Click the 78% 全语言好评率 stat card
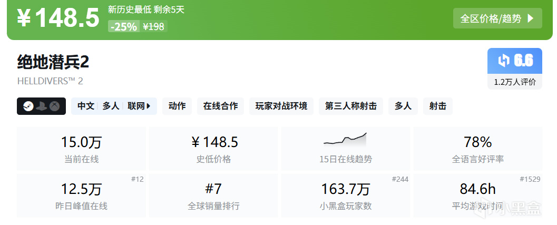Image resolution: width=557 pixels, height=225 pixels. (478, 149)
